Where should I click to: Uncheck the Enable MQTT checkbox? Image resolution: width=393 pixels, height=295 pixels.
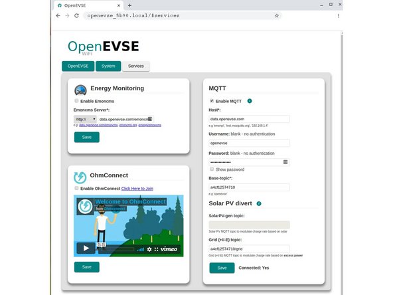(x=212, y=100)
